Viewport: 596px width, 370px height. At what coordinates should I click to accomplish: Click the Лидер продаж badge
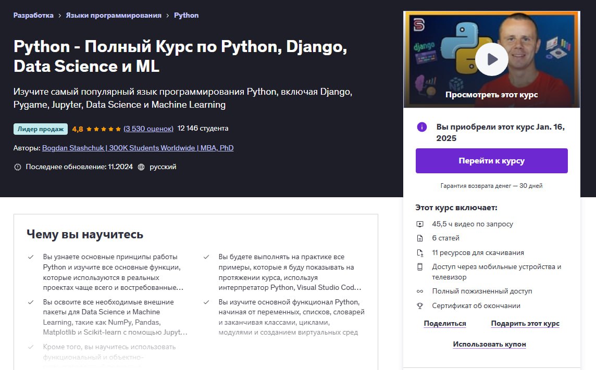pos(41,129)
